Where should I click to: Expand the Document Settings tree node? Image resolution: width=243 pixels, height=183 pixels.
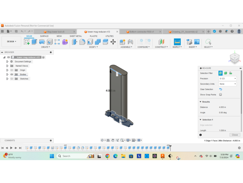[x=7, y=62]
